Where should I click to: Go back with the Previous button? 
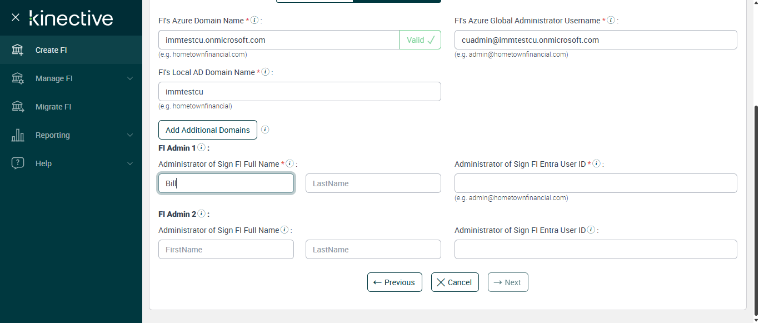pos(395,282)
